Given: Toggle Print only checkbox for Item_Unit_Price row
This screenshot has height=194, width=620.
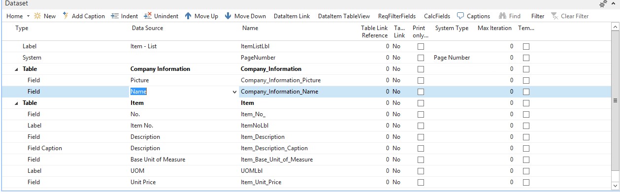Looking at the screenshot, I should [x=421, y=182].
